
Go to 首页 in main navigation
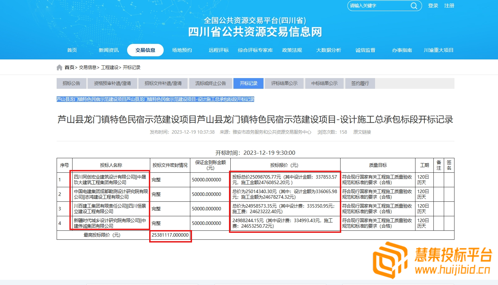pos(72,50)
